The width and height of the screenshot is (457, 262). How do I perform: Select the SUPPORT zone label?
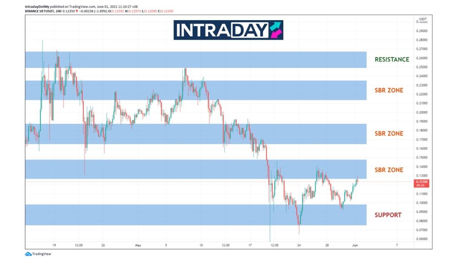coord(388,215)
